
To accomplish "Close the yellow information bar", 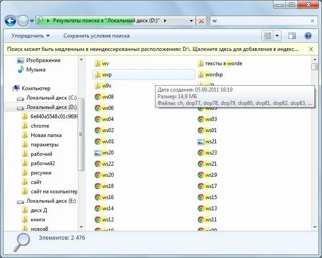I will pos(311,49).
